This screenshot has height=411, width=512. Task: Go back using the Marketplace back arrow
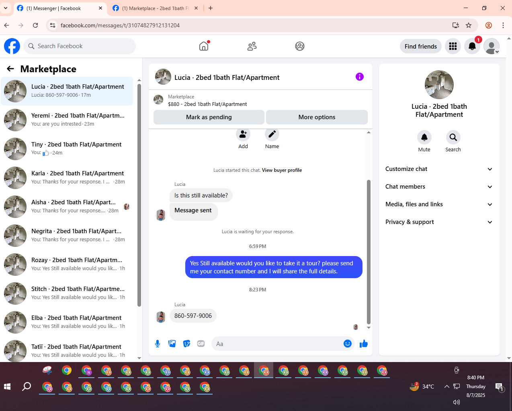point(10,69)
